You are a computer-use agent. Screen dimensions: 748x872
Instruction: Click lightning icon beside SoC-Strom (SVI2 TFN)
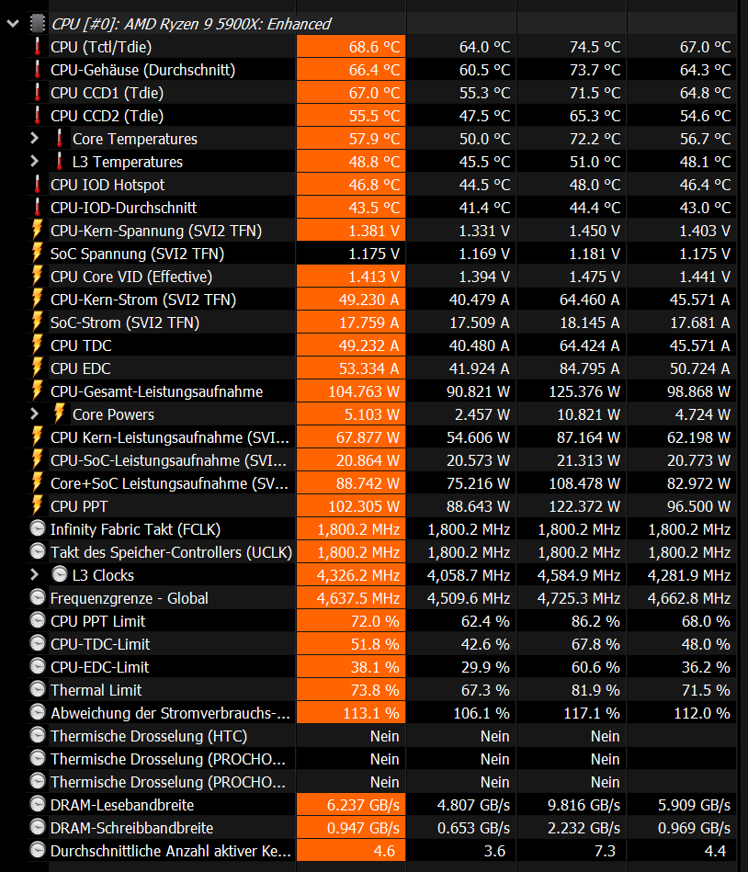[x=38, y=322]
